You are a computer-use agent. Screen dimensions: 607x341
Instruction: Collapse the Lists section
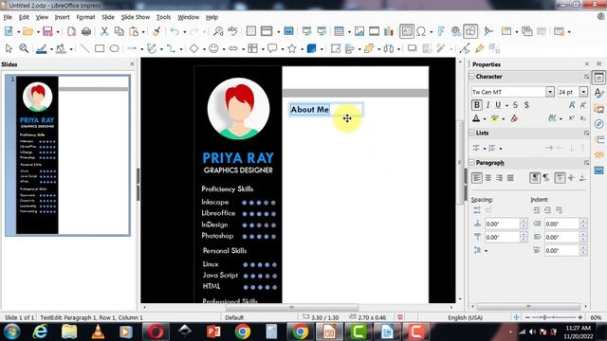(472, 133)
